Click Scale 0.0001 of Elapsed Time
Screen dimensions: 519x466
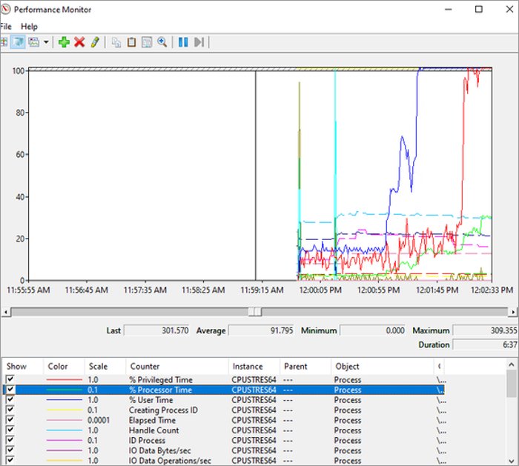click(99, 420)
